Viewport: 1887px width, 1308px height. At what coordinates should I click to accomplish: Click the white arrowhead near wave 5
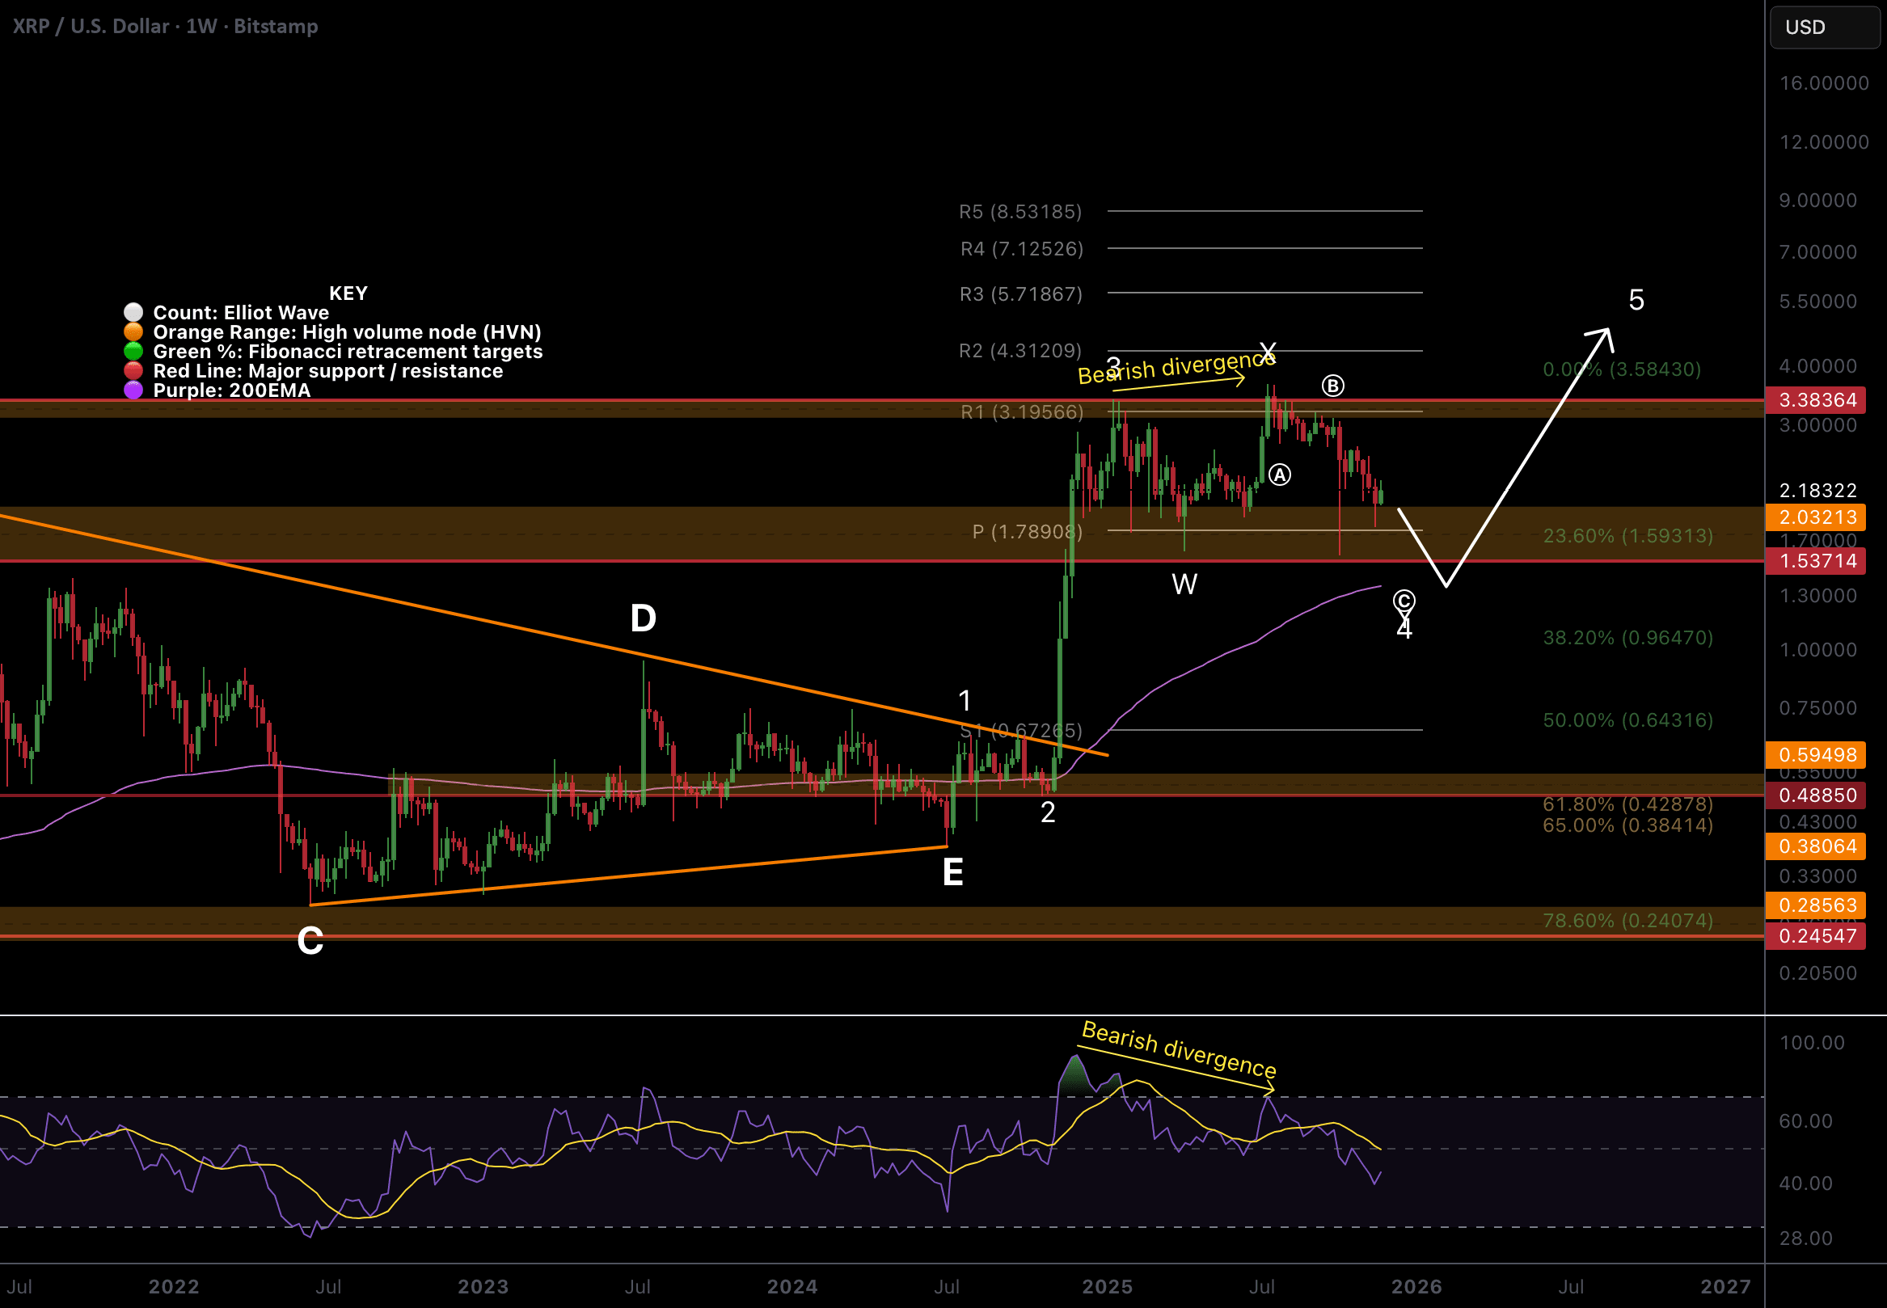point(1603,335)
